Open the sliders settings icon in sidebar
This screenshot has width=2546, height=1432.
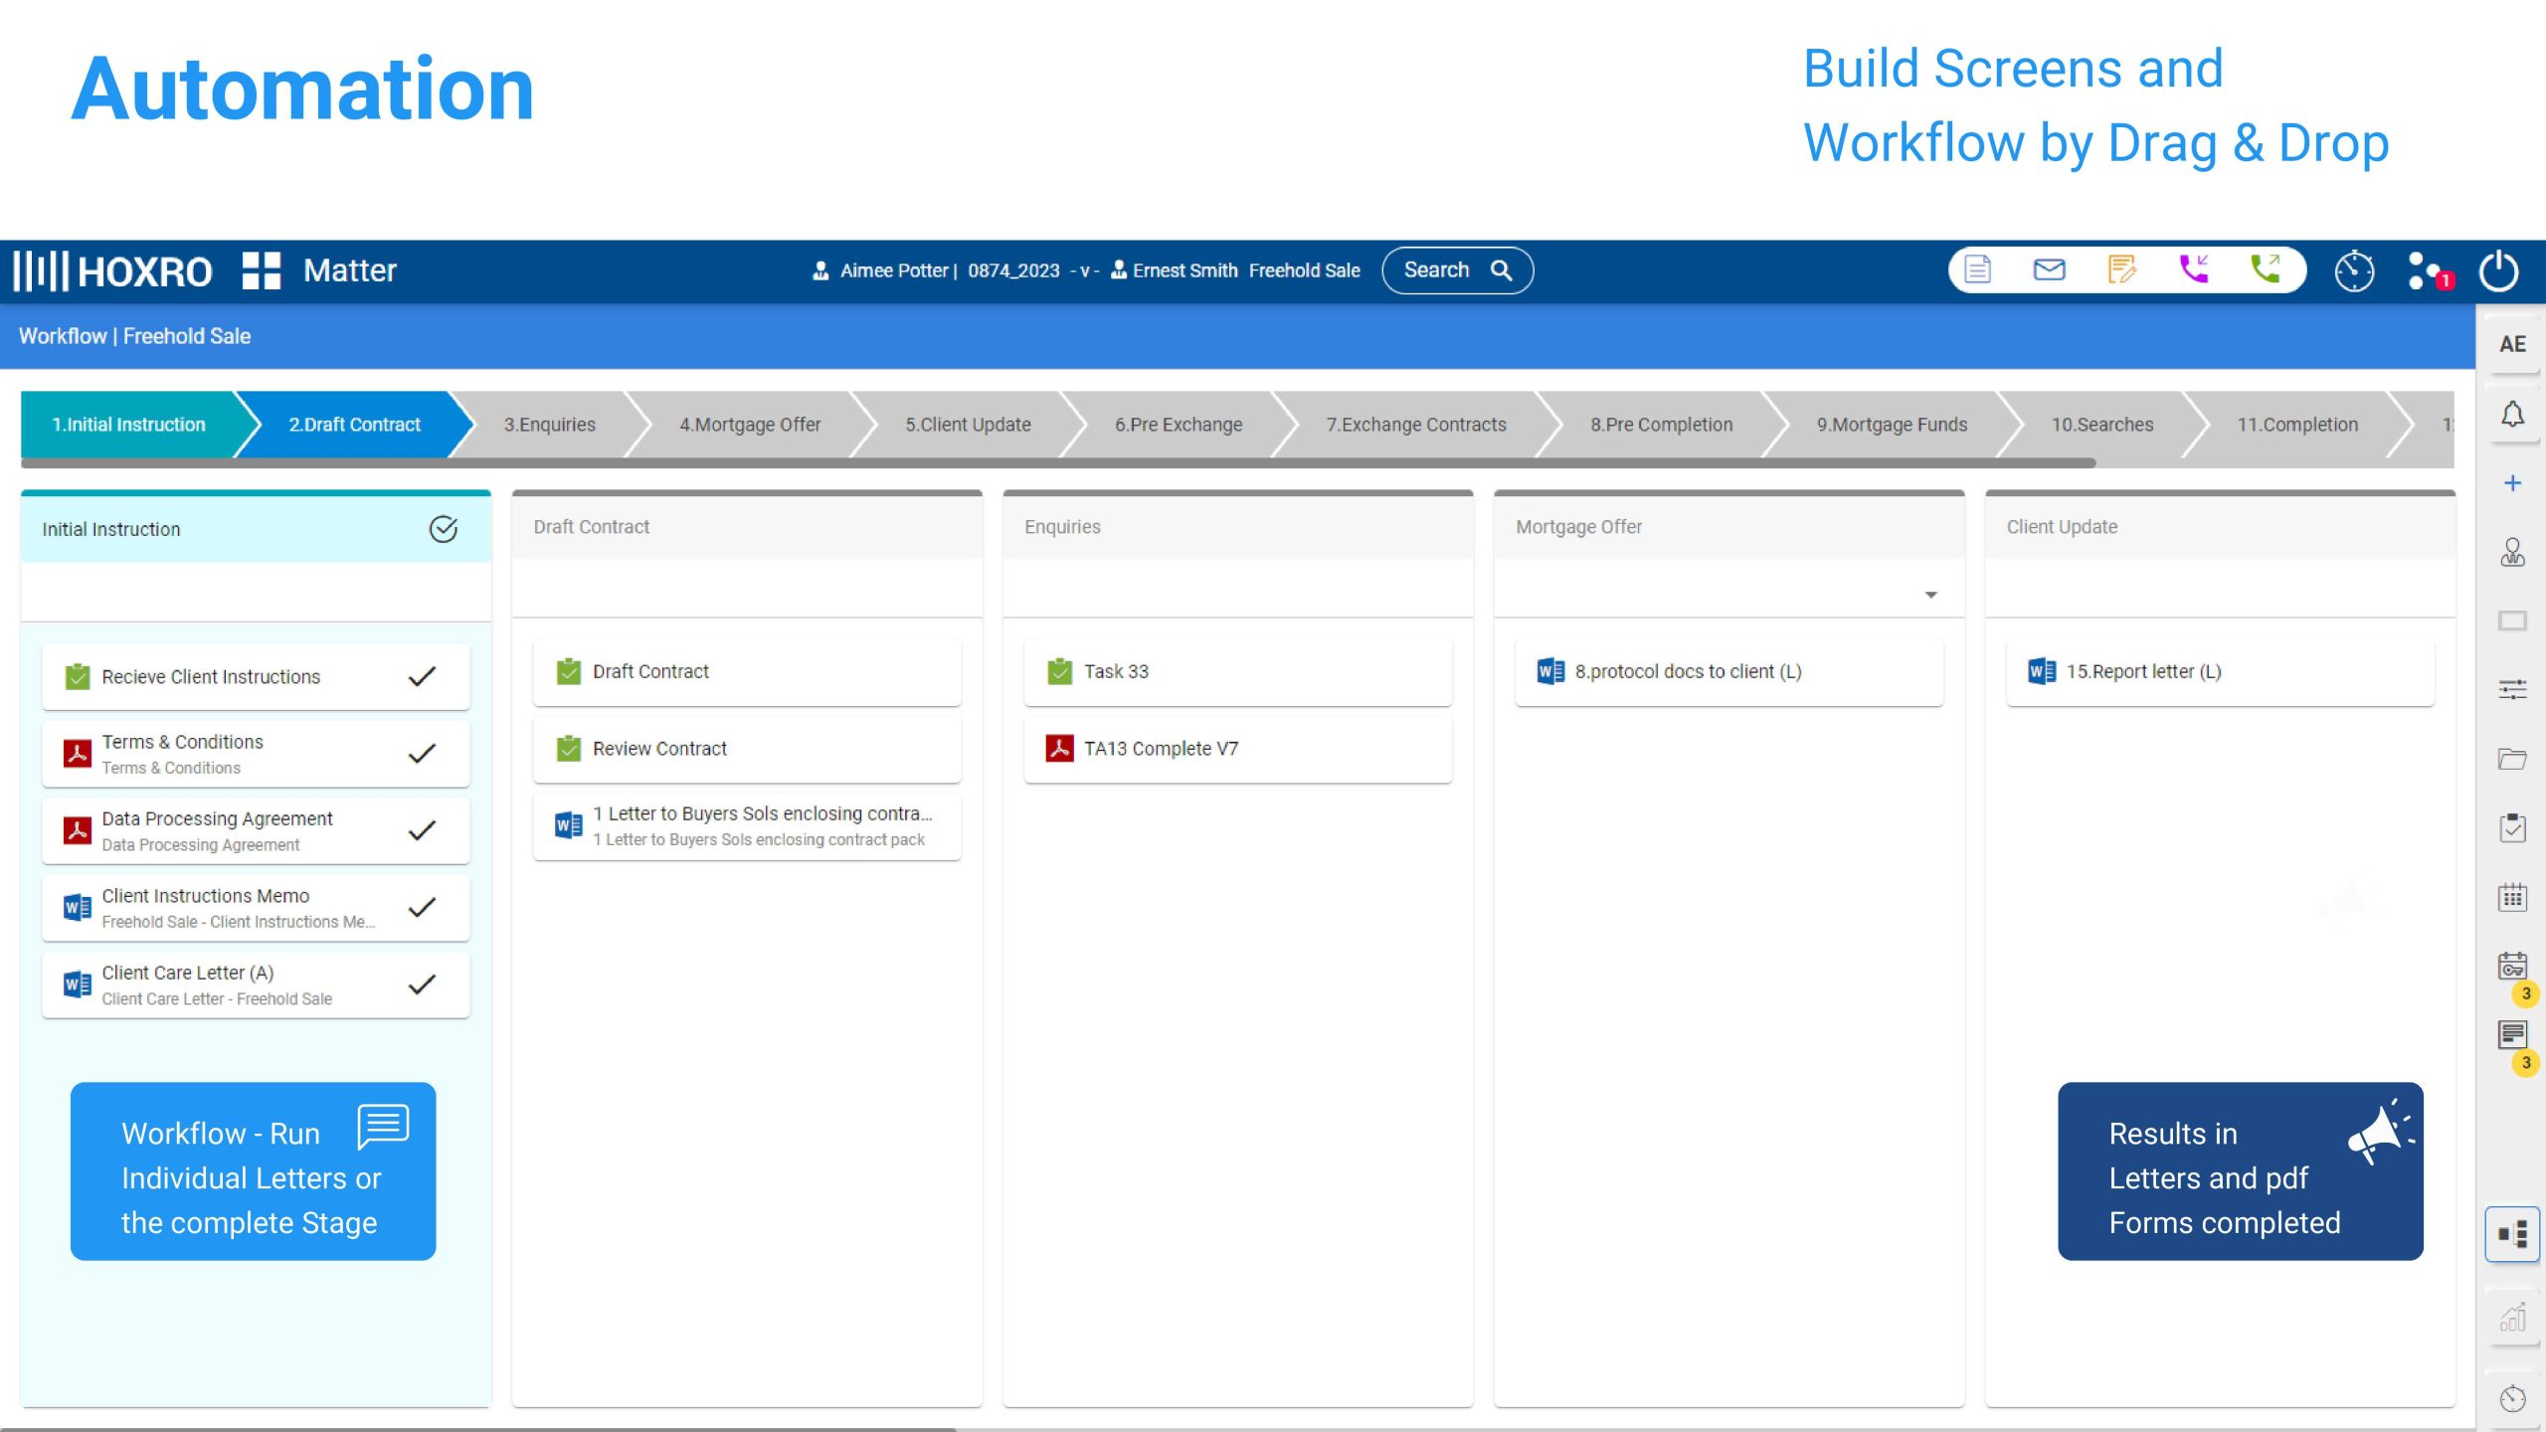tap(2512, 689)
